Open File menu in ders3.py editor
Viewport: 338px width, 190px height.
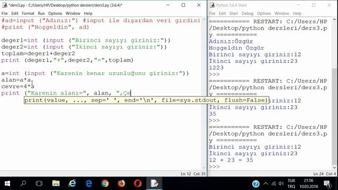pyautogui.click(x=5, y=13)
